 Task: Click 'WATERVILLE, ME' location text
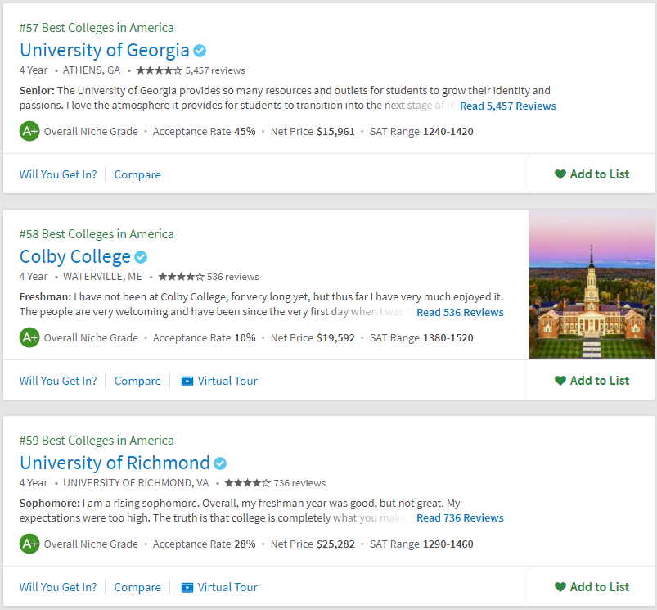click(x=102, y=277)
